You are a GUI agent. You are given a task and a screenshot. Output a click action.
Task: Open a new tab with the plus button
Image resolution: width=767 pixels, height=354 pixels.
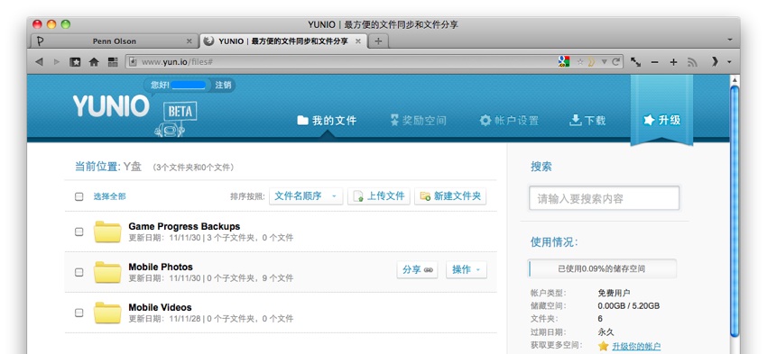pos(378,41)
